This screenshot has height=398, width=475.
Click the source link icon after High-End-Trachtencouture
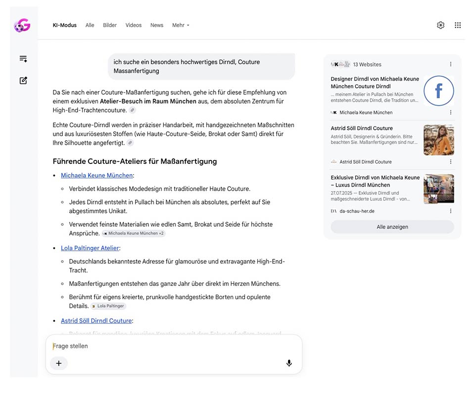[133, 110]
